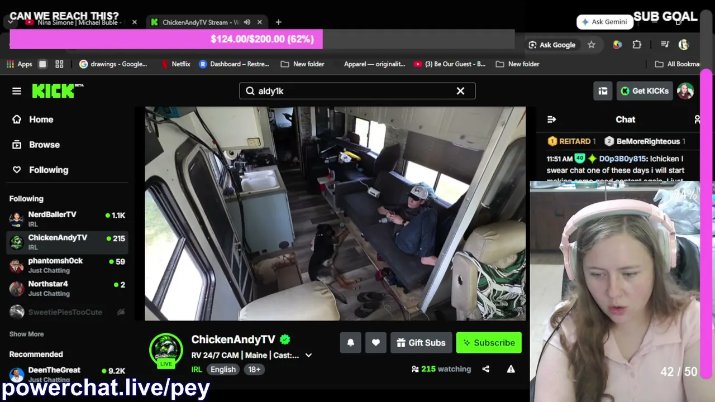Open the first New folder bookmark folder

302,64
